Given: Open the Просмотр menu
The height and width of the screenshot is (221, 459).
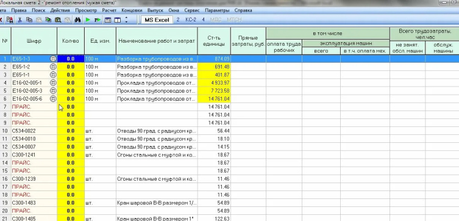Looking at the screenshot, I should 86,10.
